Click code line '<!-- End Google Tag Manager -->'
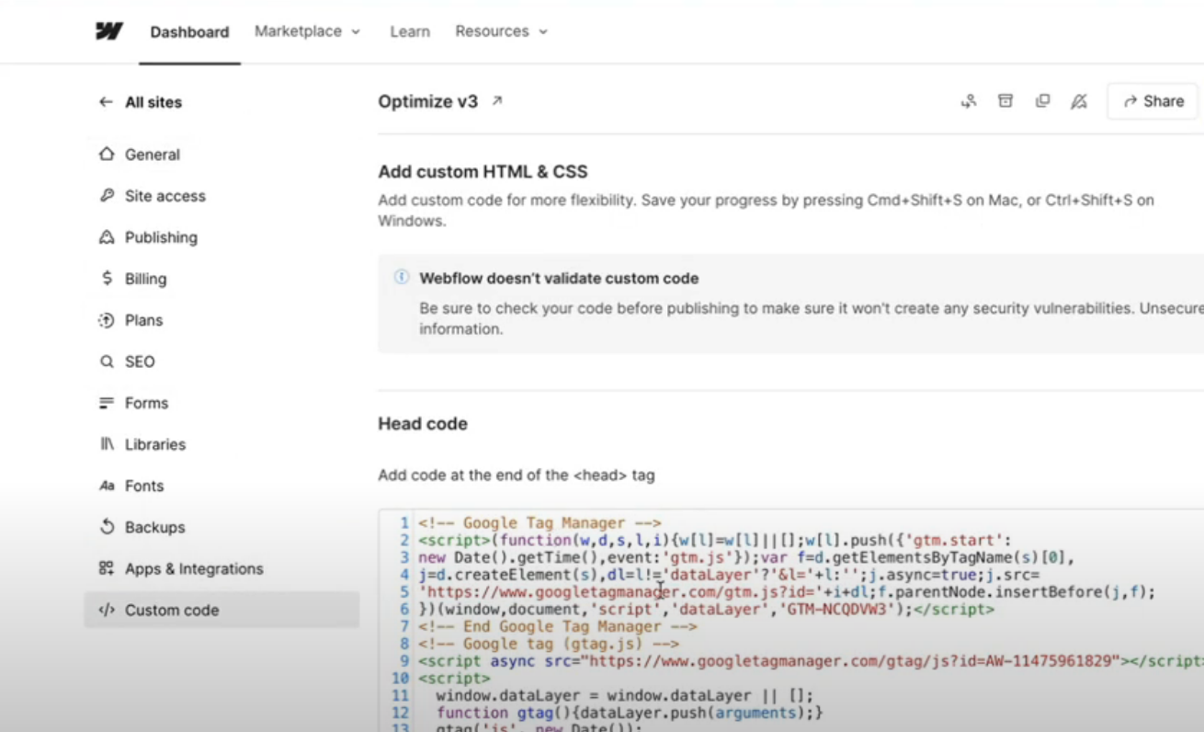 (x=558, y=626)
